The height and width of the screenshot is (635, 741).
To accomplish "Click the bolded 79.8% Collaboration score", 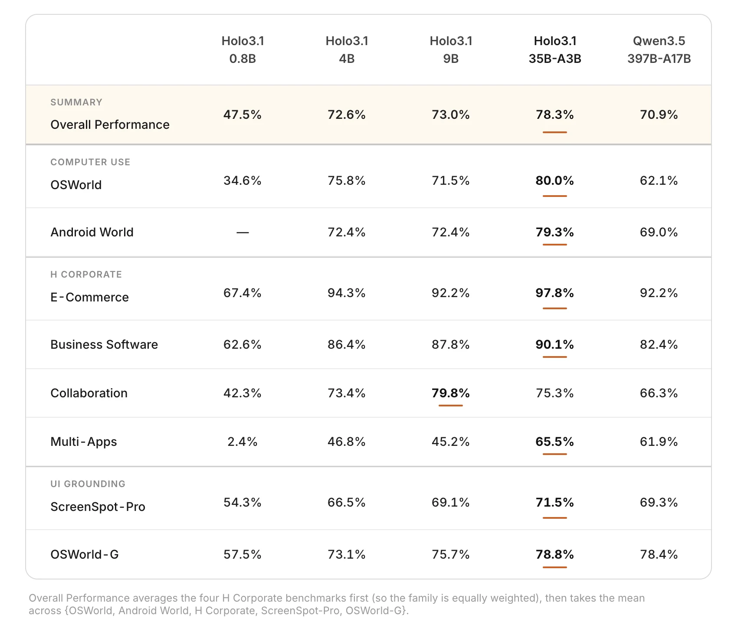I will tap(451, 393).
